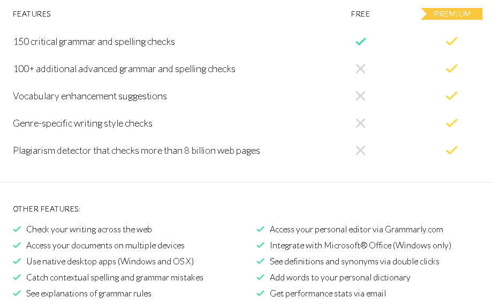Viewport: 493px width, 305px height.
Task: Click the OTHER FEATURES heading
Action: pyautogui.click(x=47, y=209)
